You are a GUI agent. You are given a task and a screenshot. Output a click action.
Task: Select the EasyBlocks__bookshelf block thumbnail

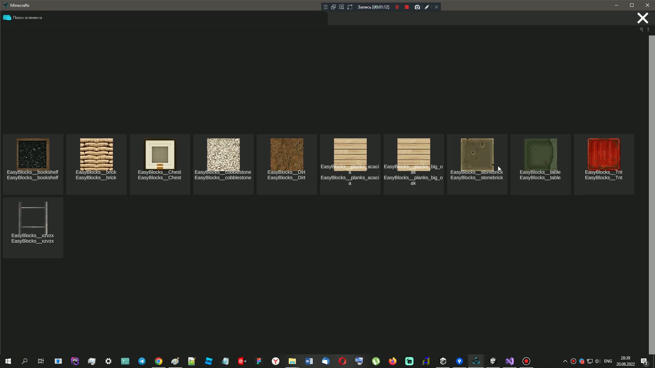[x=33, y=154]
